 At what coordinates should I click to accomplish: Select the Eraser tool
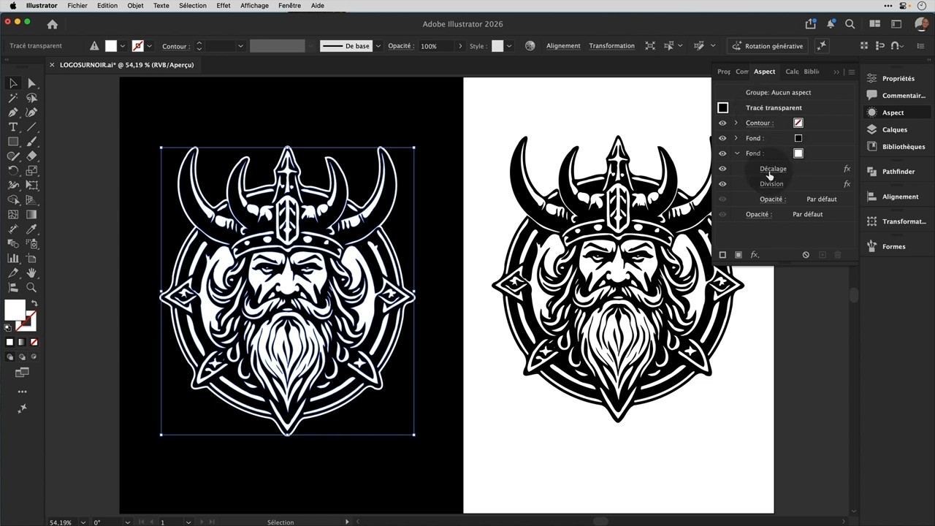click(31, 156)
